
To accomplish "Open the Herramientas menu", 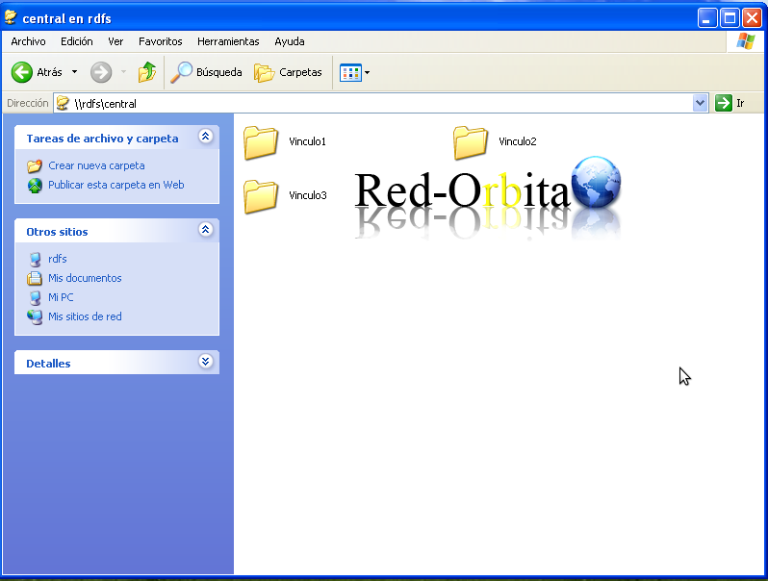I will coord(228,41).
